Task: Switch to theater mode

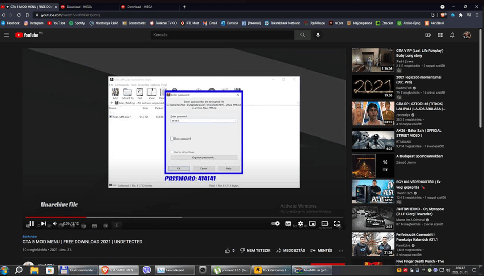Action: (324, 224)
